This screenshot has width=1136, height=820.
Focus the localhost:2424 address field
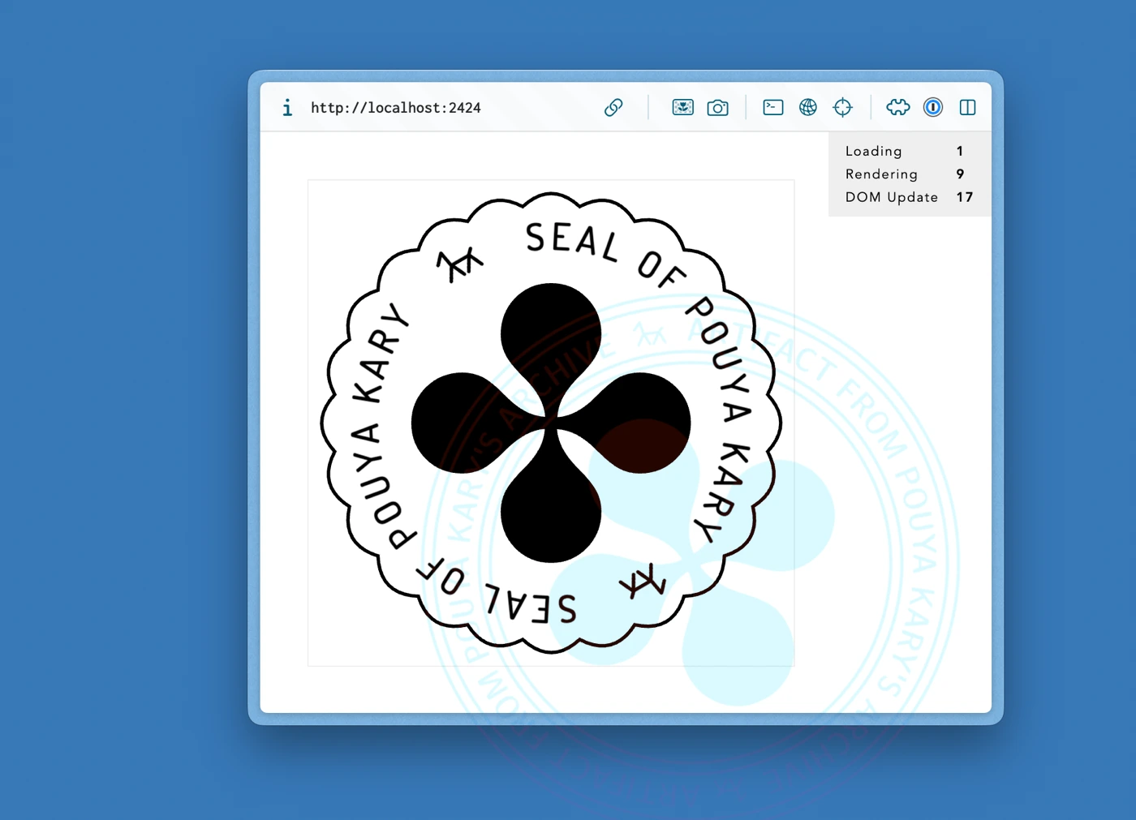(396, 108)
